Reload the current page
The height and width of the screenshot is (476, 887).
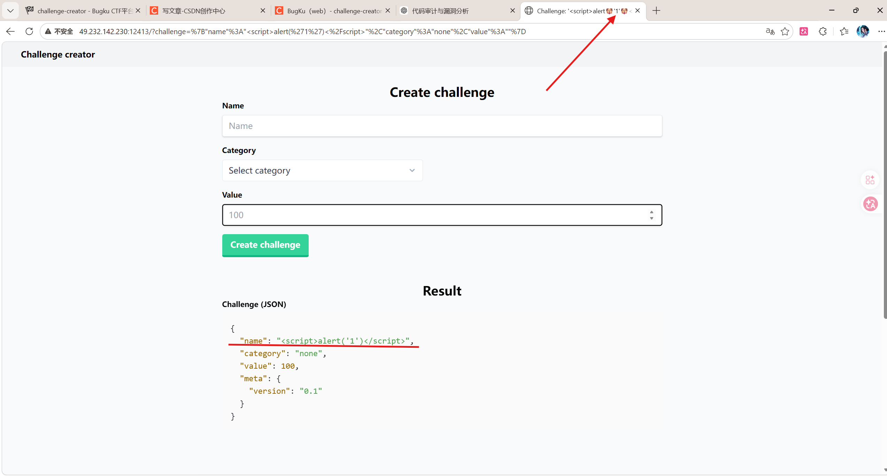29,32
